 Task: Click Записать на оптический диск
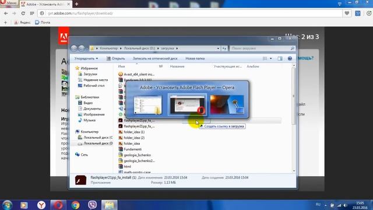point(155,58)
